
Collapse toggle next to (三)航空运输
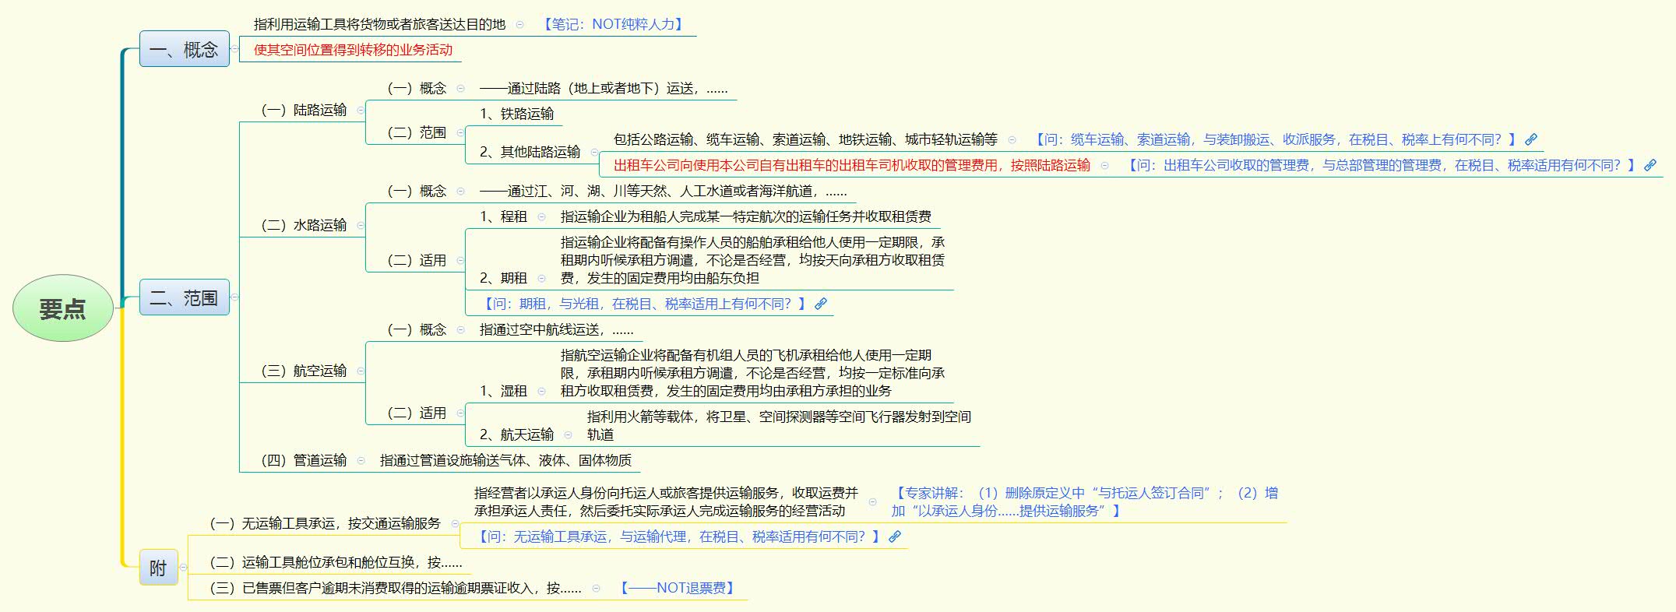[x=361, y=371]
